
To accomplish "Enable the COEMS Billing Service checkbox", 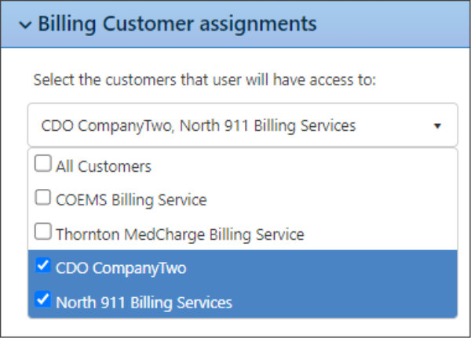I will [x=44, y=199].
